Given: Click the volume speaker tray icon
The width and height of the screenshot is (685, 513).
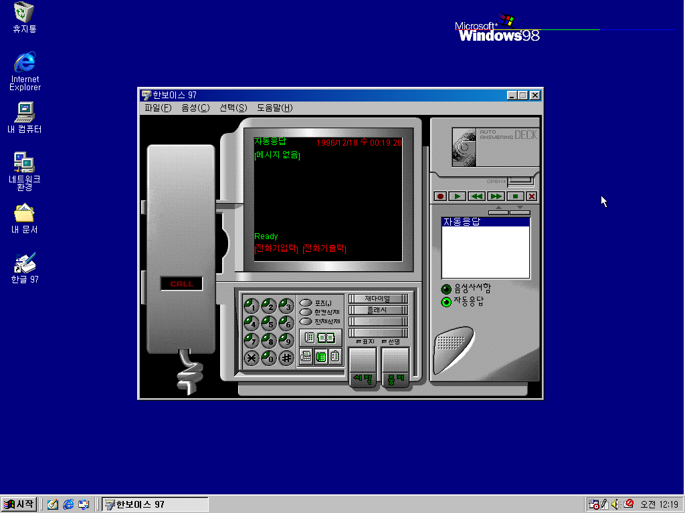Looking at the screenshot, I should [616, 504].
